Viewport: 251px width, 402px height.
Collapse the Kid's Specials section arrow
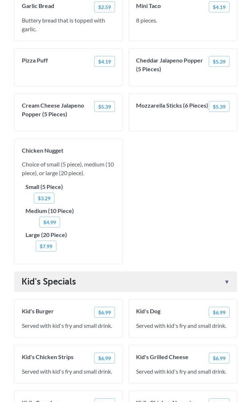point(227,282)
